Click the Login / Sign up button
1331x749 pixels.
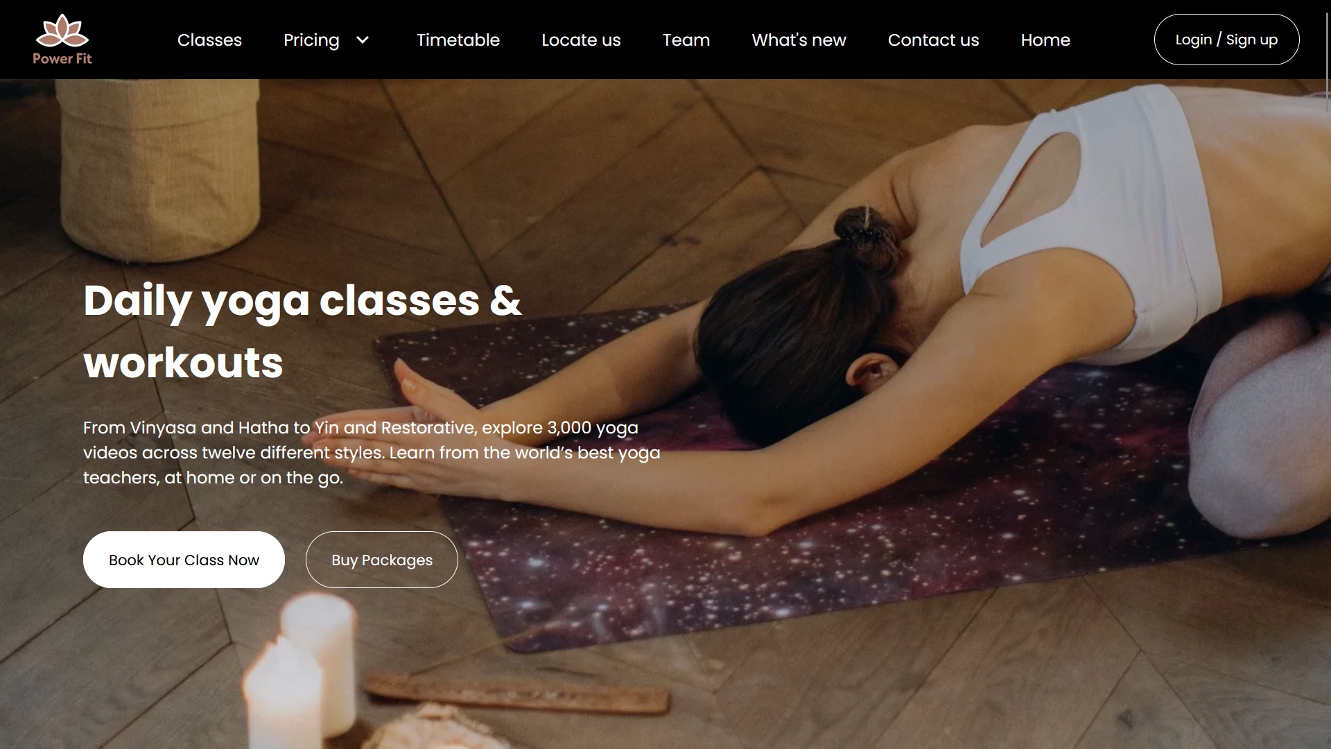coord(1226,40)
